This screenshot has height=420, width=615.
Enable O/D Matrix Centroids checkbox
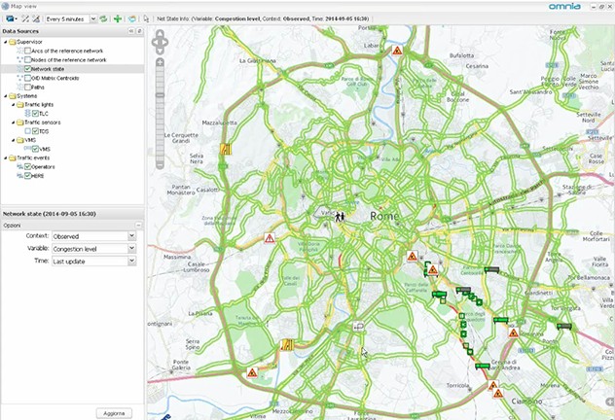pos(27,78)
